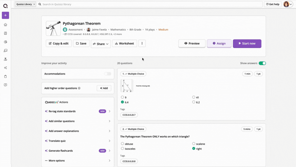
Task: Click the purple plus create button
Action: (5, 15)
